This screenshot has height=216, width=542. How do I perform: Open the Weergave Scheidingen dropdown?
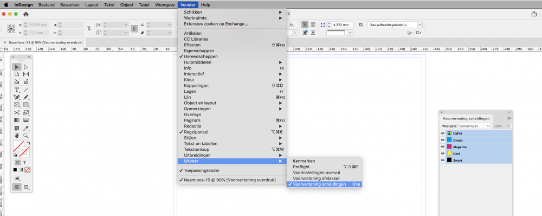tap(475, 126)
